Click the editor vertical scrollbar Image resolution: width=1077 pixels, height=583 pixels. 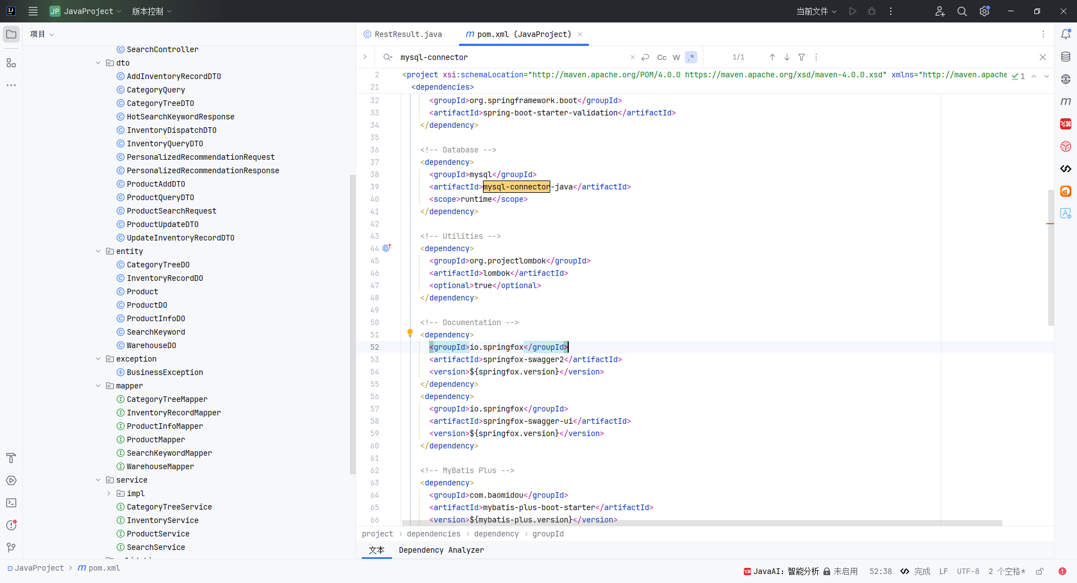point(1051,258)
